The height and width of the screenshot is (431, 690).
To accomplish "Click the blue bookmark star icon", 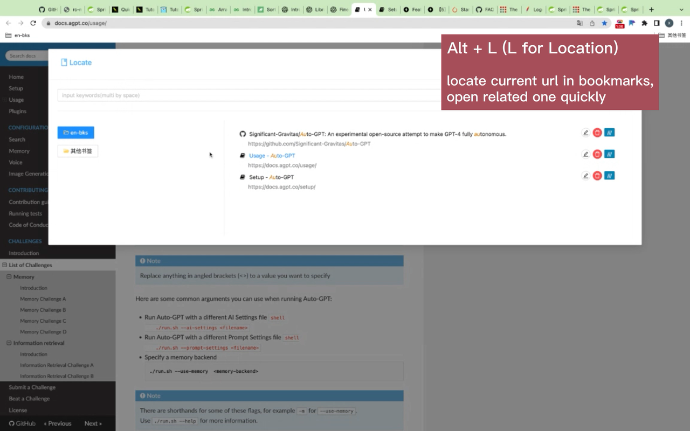I will [x=605, y=23].
